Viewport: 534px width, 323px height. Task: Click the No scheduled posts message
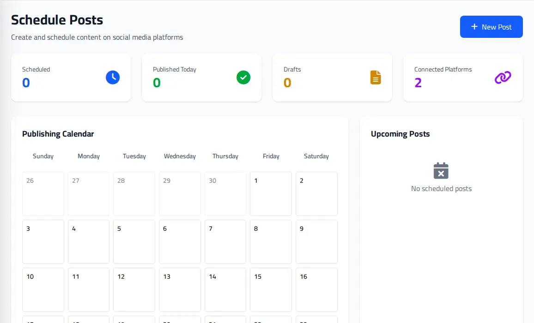tap(441, 189)
